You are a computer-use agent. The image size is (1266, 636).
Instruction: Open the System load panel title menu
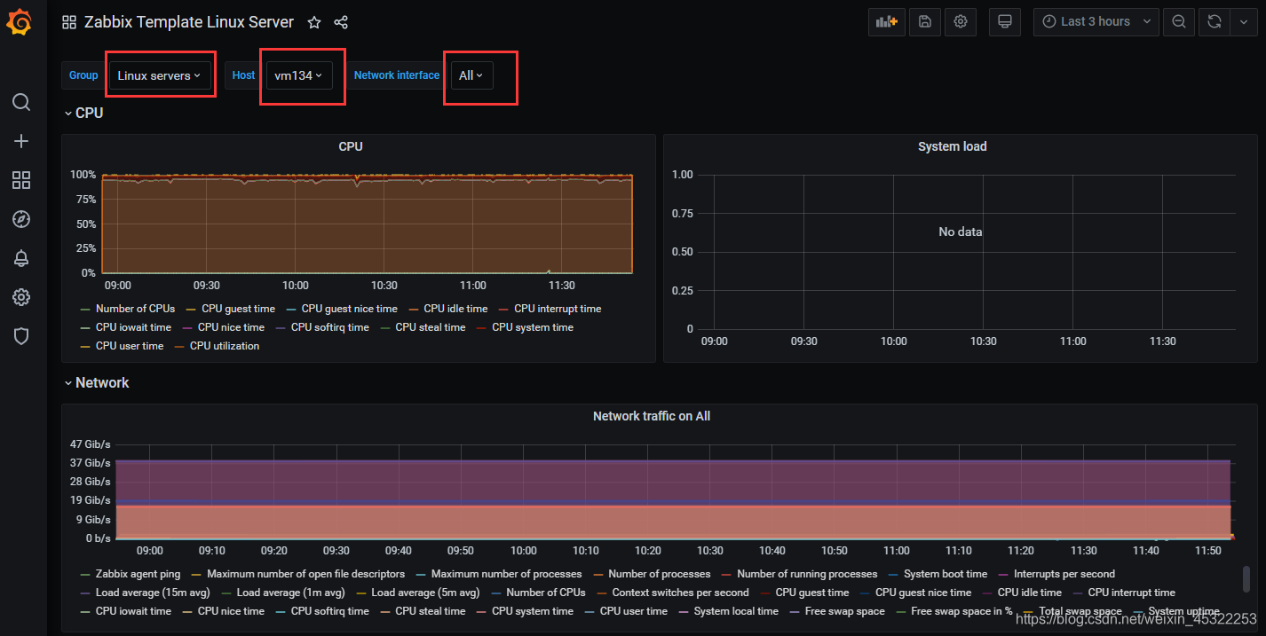click(952, 146)
